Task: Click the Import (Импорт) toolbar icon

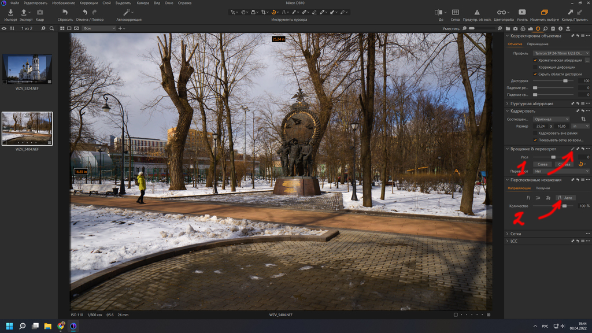Action: point(10,12)
